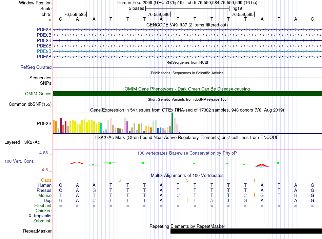Select the Zebrafish alignment row label
The height and width of the screenshot is (239, 322).
pyautogui.click(x=42, y=221)
